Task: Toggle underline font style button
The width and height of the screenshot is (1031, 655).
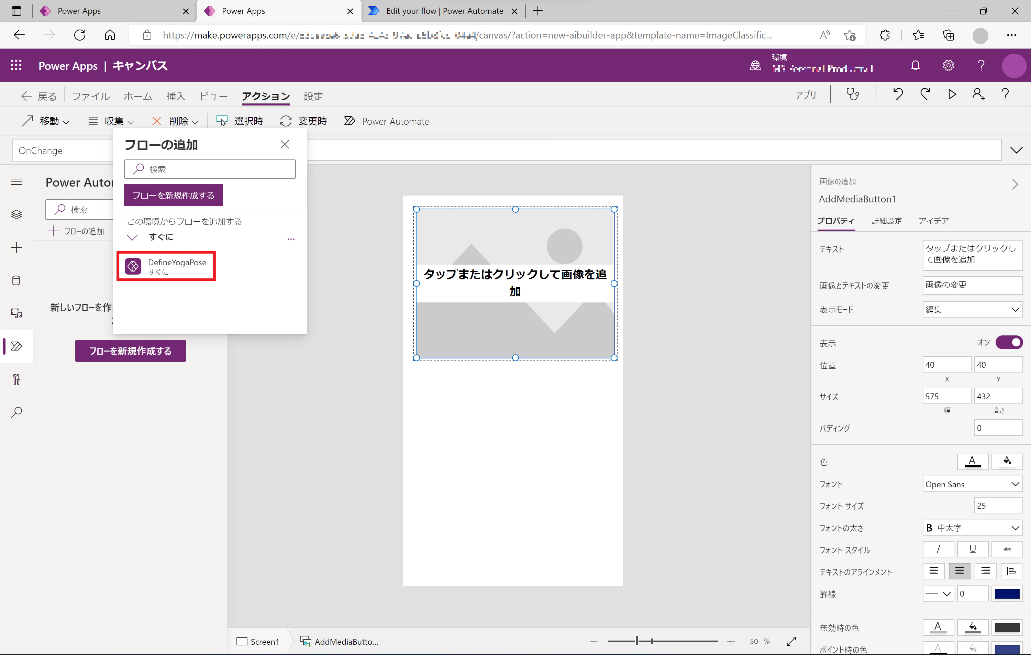Action: point(973,549)
